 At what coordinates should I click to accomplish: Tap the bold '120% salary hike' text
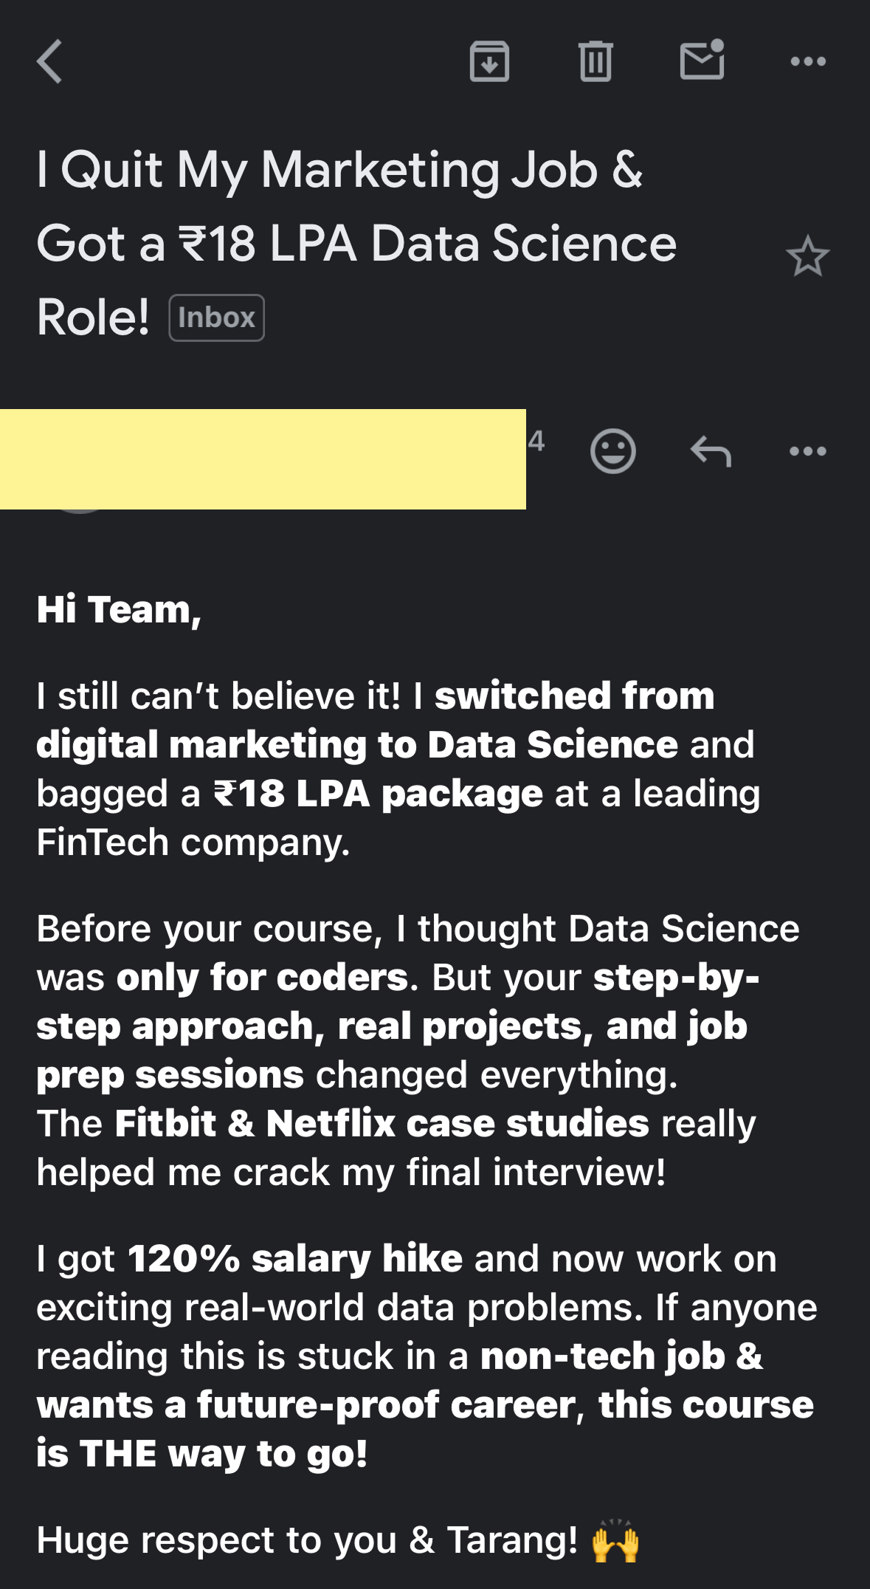pyautogui.click(x=295, y=1259)
